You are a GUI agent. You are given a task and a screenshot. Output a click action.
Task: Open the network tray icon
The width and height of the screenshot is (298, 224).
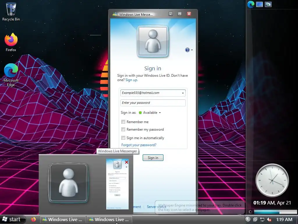point(262,219)
